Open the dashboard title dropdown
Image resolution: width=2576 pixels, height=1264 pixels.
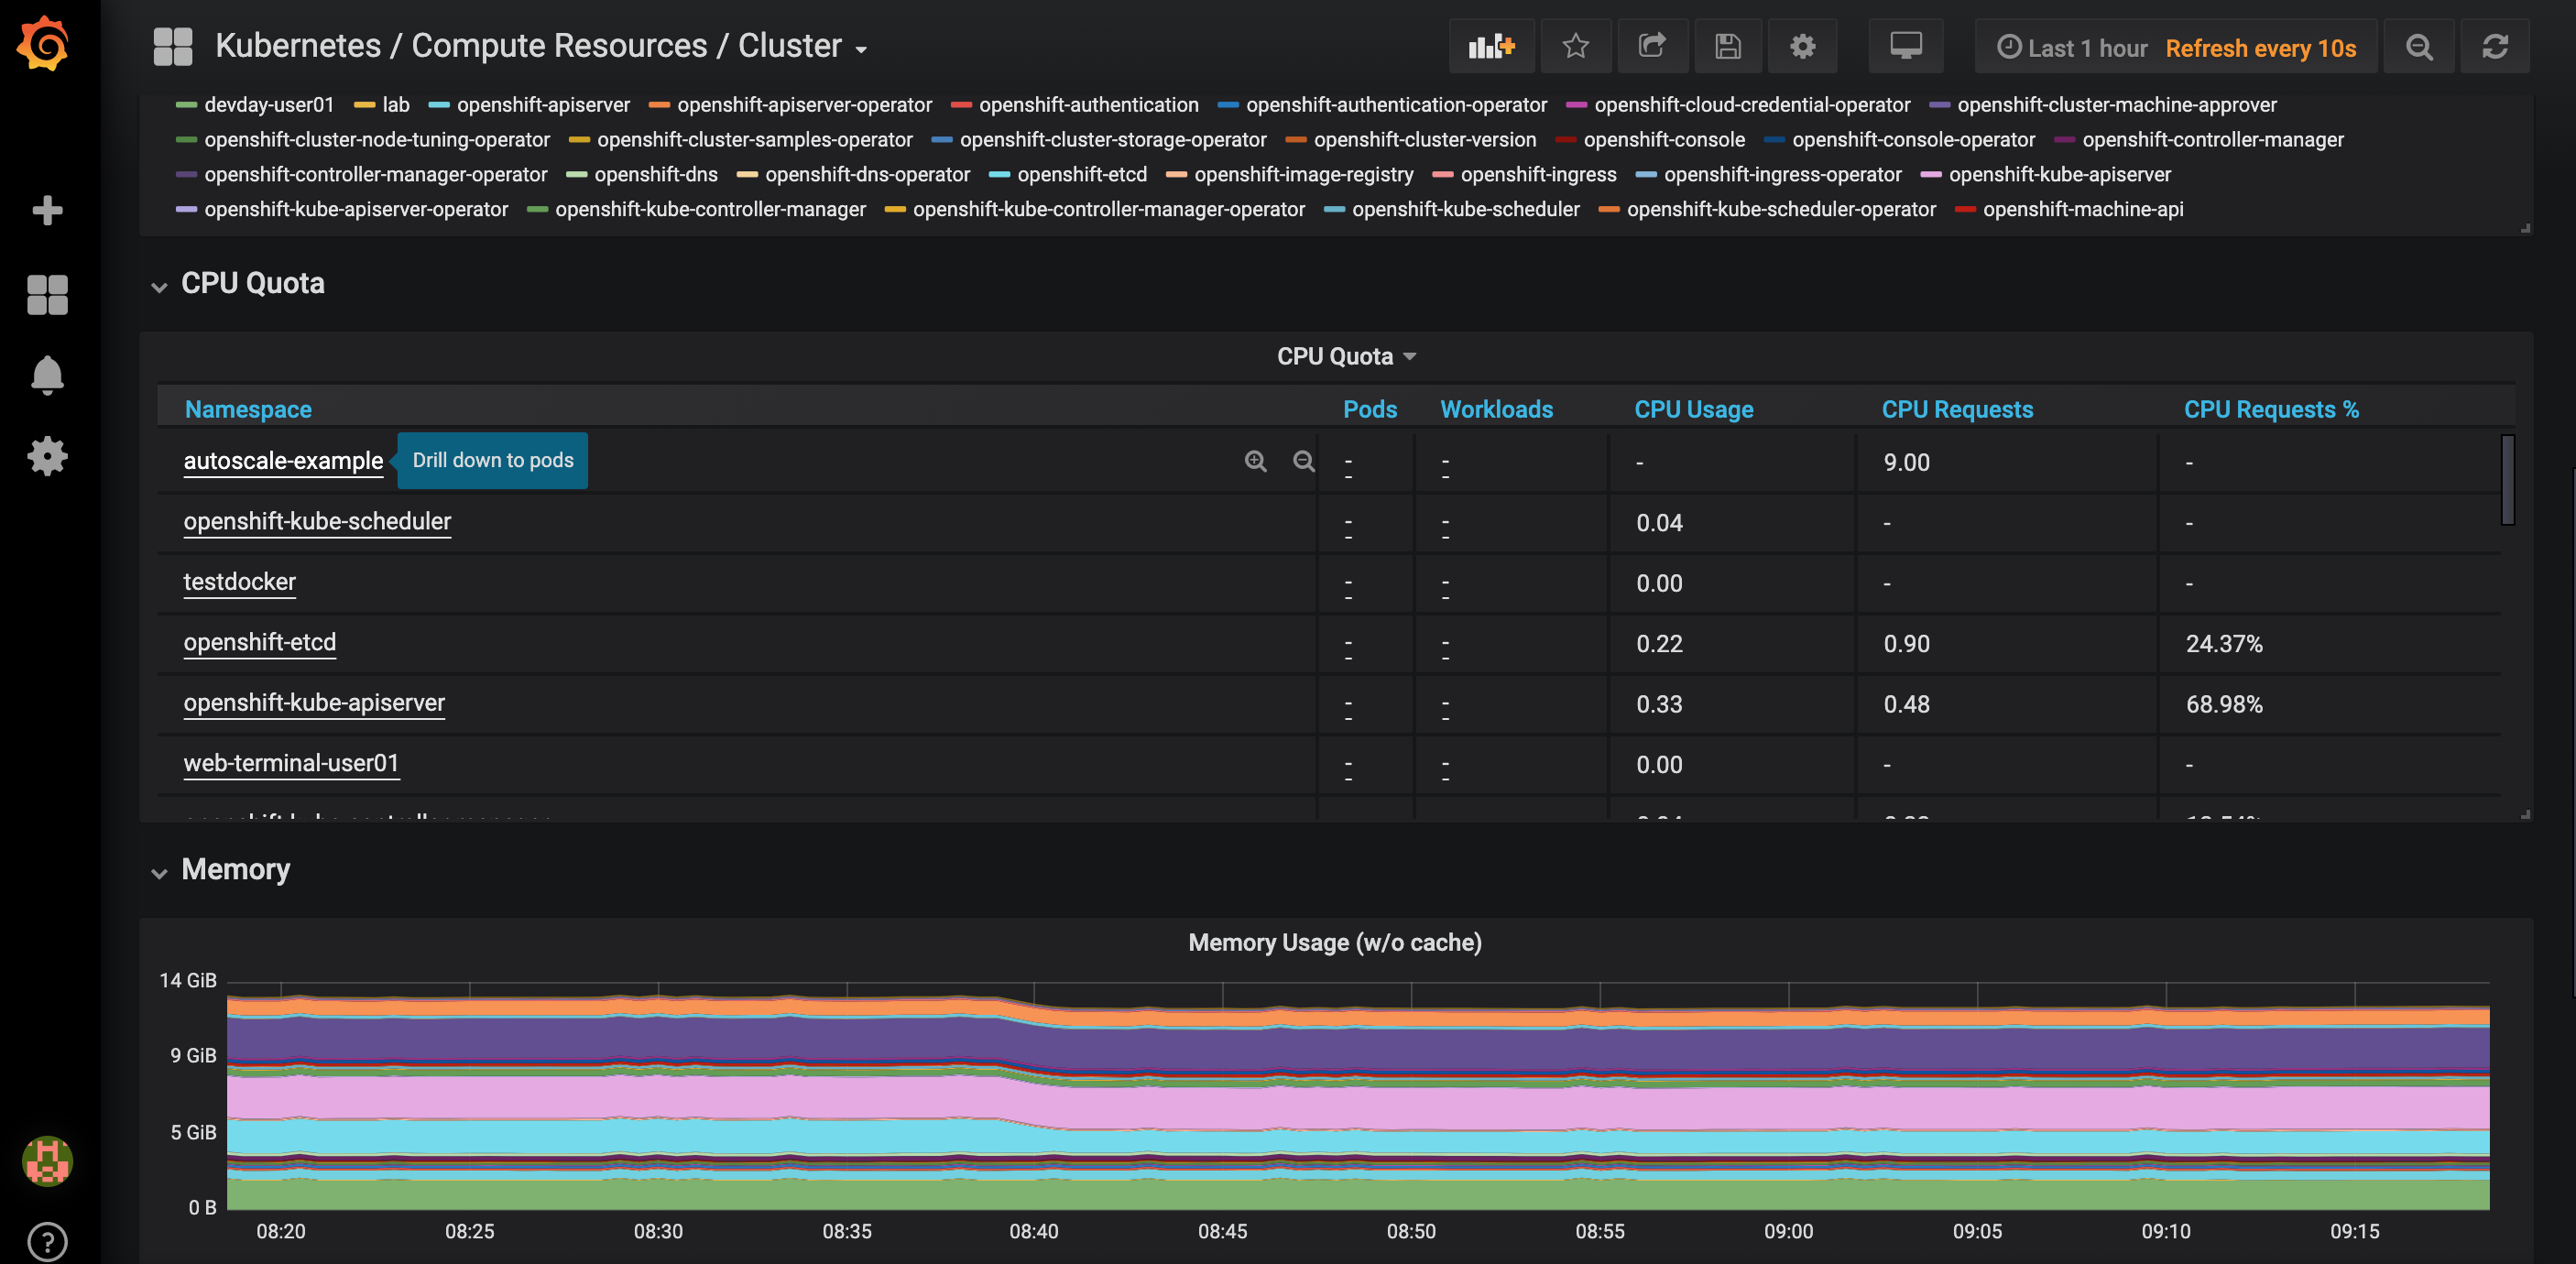click(x=541, y=46)
